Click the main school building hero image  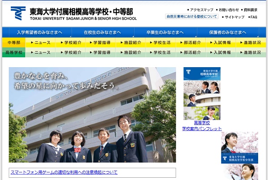coord(92,115)
